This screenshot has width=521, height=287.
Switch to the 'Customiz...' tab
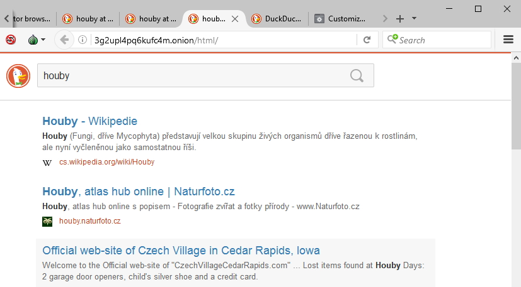pos(340,19)
